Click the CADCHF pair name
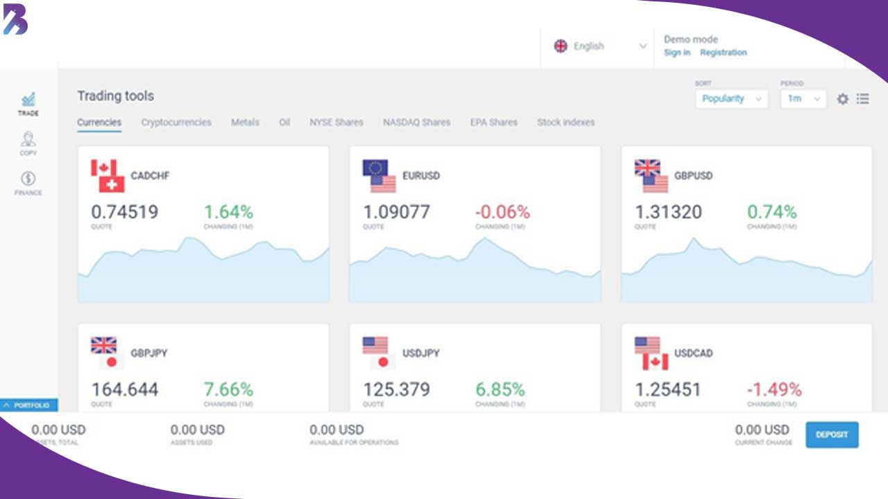Screen dimensions: 888x499 pyautogui.click(x=150, y=176)
